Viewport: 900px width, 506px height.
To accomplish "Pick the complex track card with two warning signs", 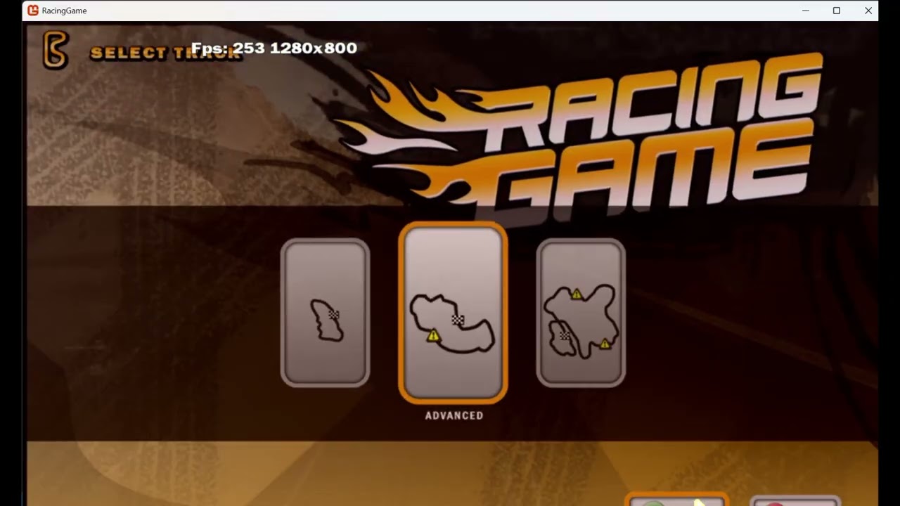I will [x=581, y=313].
